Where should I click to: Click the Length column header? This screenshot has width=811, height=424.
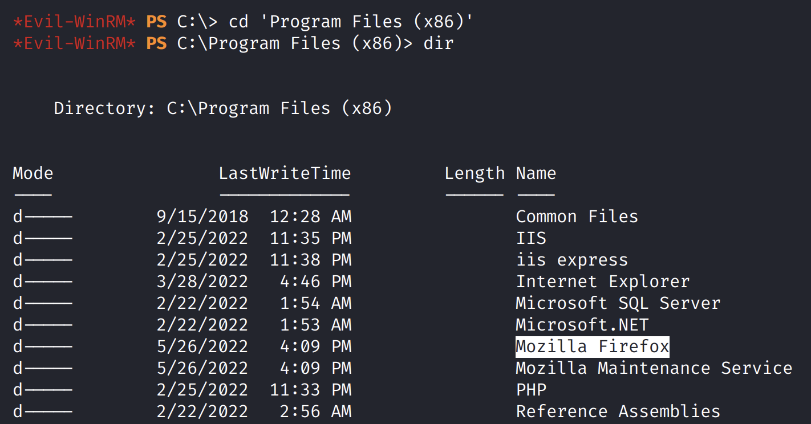click(475, 173)
